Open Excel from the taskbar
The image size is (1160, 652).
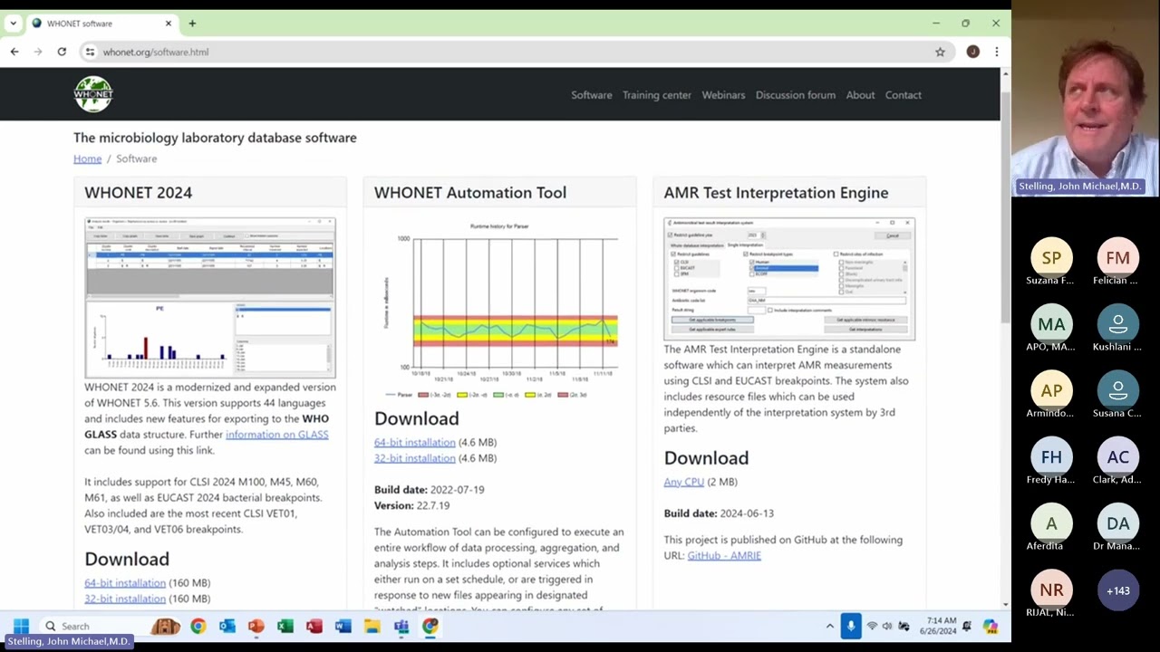(285, 626)
